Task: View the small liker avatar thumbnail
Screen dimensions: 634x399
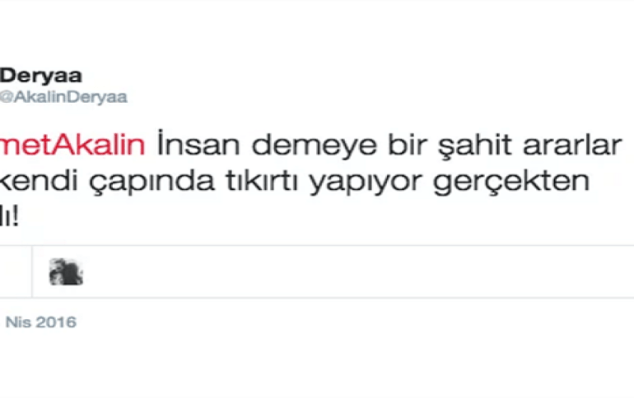Action: click(66, 271)
